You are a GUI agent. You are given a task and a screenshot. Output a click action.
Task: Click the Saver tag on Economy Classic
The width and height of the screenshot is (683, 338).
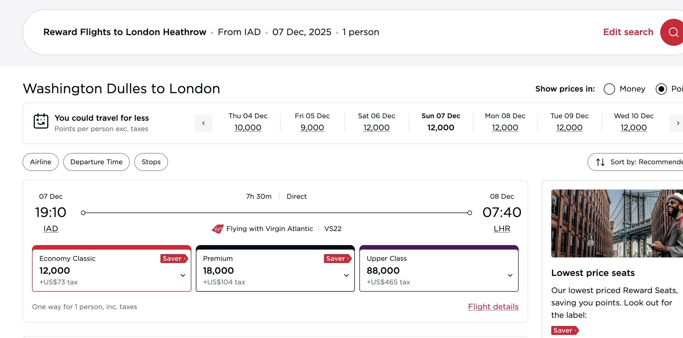174,259
